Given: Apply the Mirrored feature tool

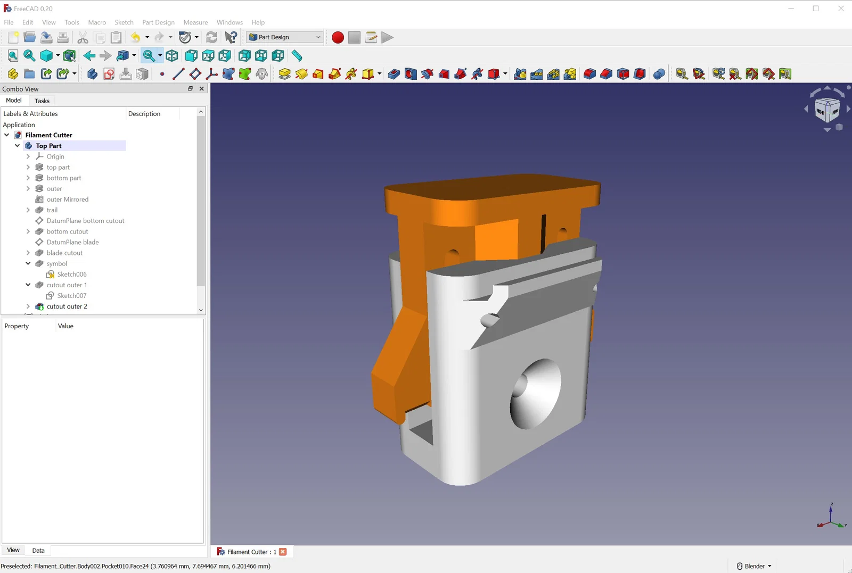Looking at the screenshot, I should click(520, 74).
